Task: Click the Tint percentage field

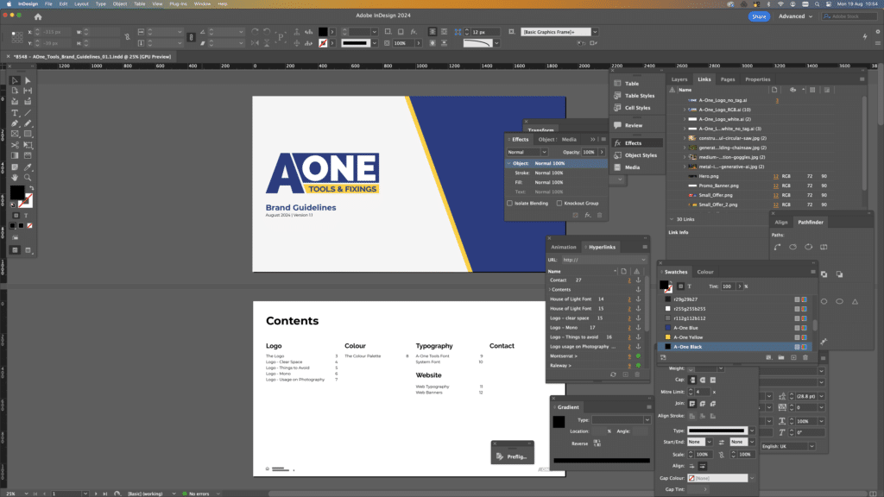Action: 728,286
